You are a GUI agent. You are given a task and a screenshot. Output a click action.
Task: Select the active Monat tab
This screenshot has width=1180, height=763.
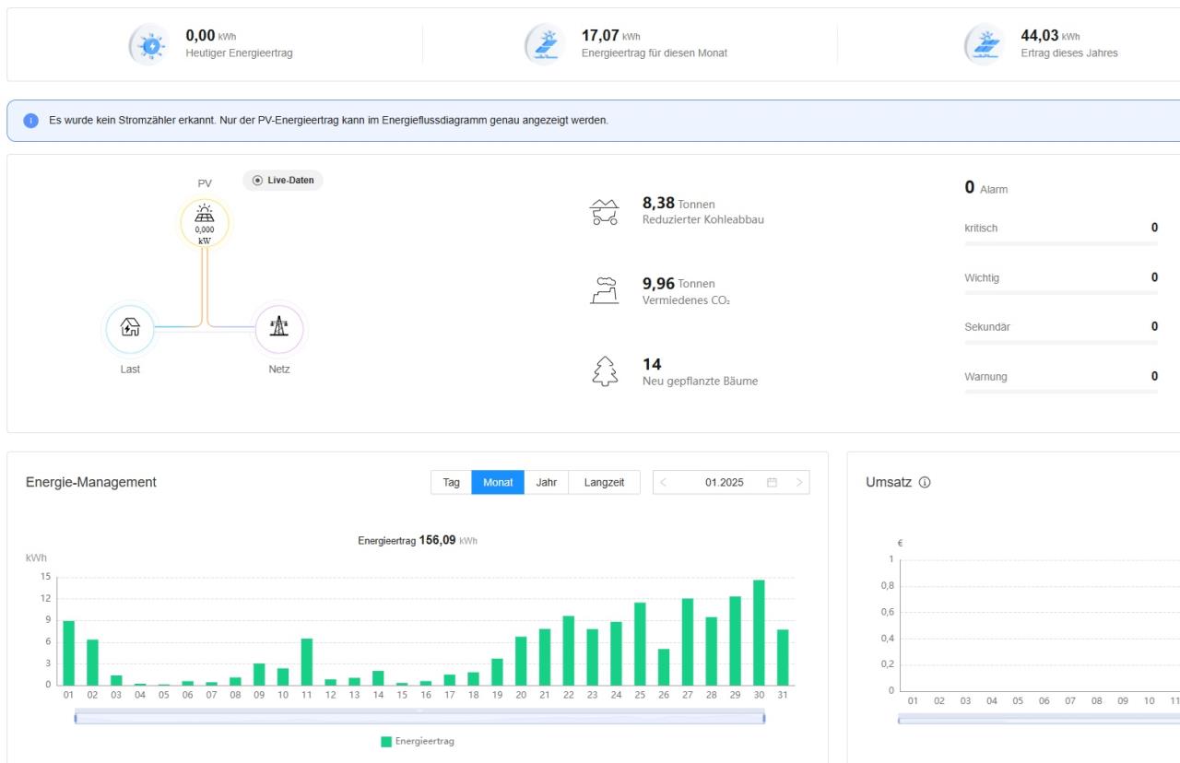click(x=498, y=483)
